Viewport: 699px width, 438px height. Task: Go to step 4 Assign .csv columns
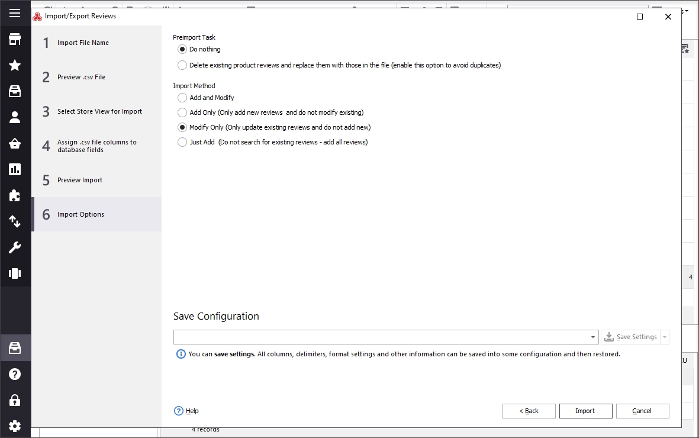[96, 146]
